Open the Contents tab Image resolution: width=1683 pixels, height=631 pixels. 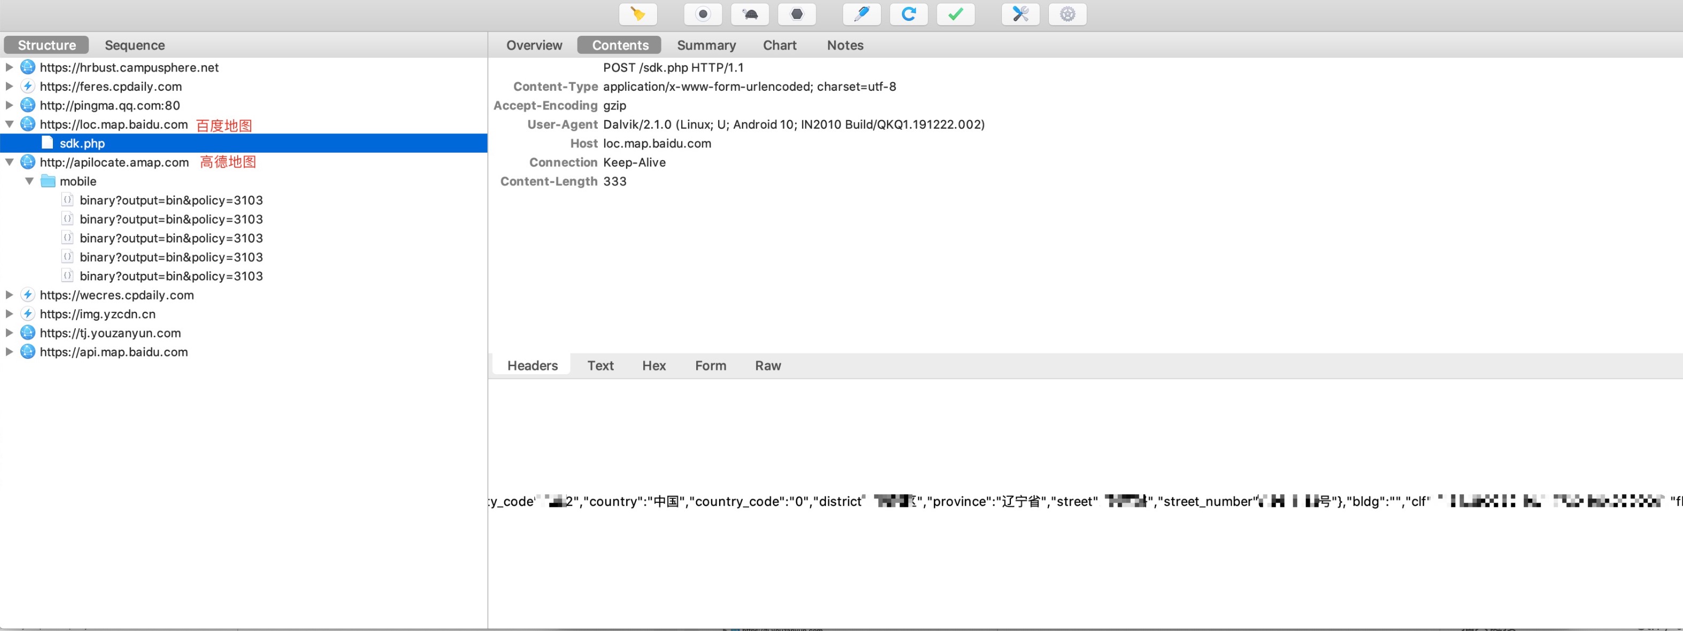point(619,45)
